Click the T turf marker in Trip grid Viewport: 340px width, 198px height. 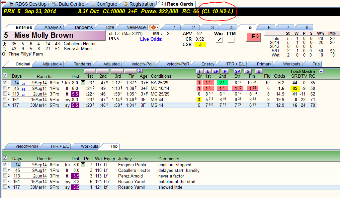point(83,165)
